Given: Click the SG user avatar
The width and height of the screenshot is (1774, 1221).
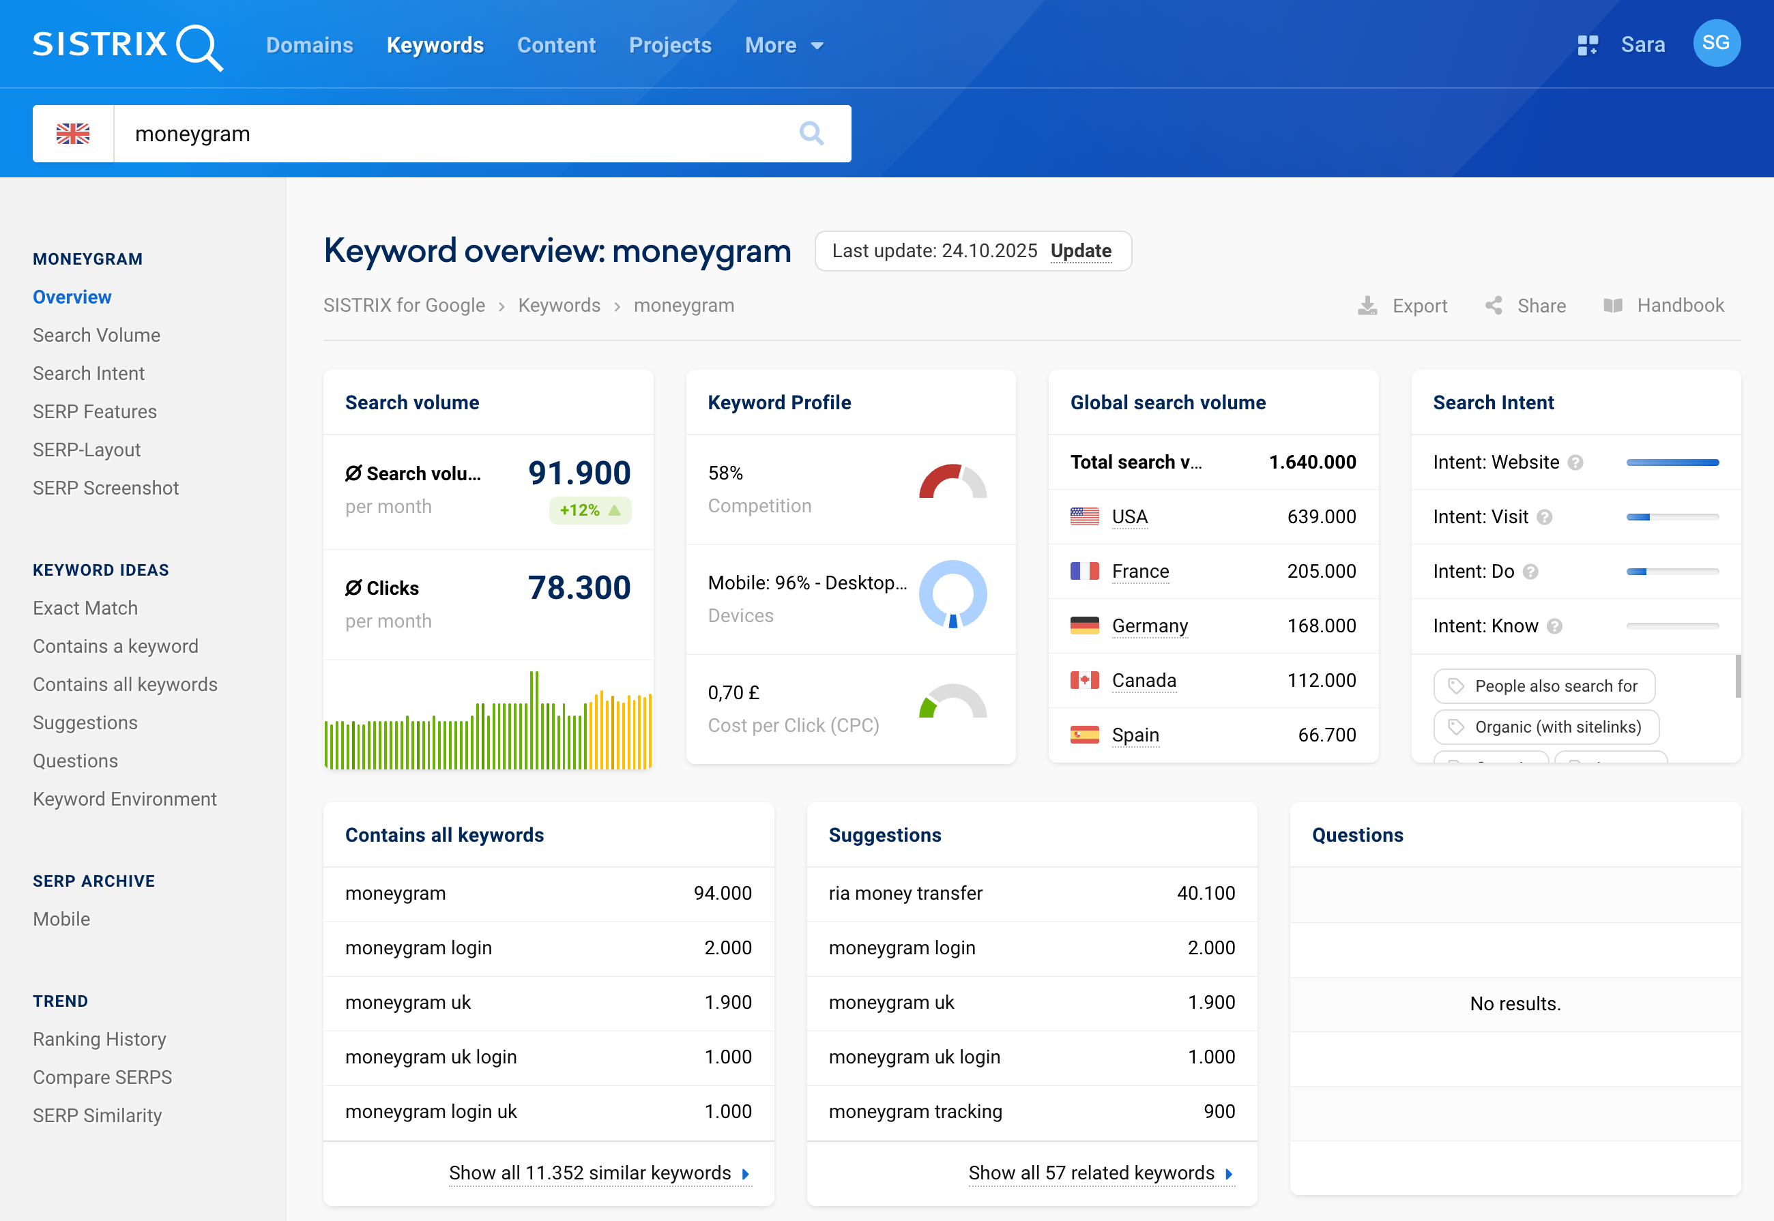Looking at the screenshot, I should pyautogui.click(x=1717, y=44).
